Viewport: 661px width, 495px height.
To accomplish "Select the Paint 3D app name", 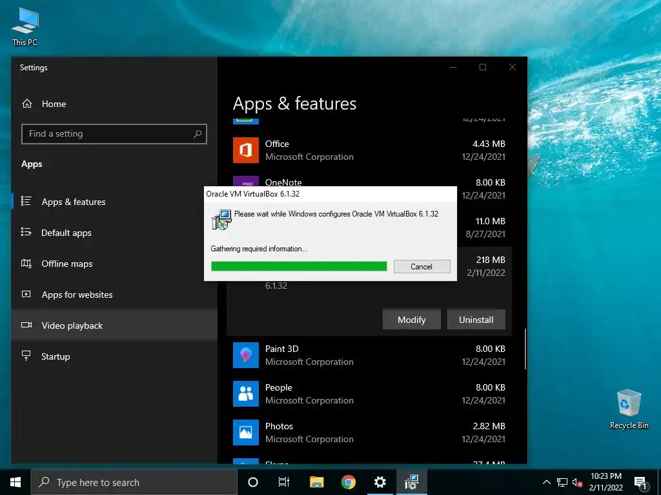I will (281, 349).
